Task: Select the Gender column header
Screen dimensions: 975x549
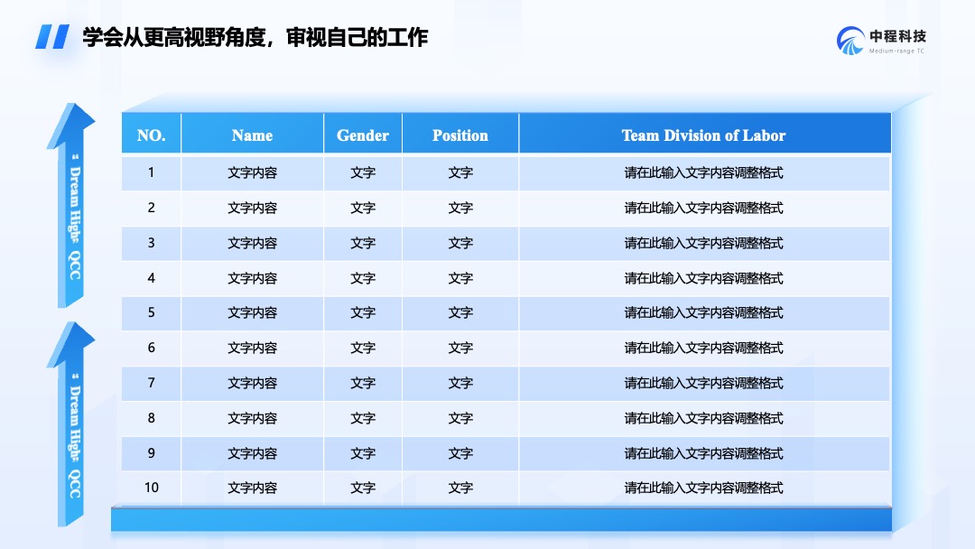Action: 363,135
